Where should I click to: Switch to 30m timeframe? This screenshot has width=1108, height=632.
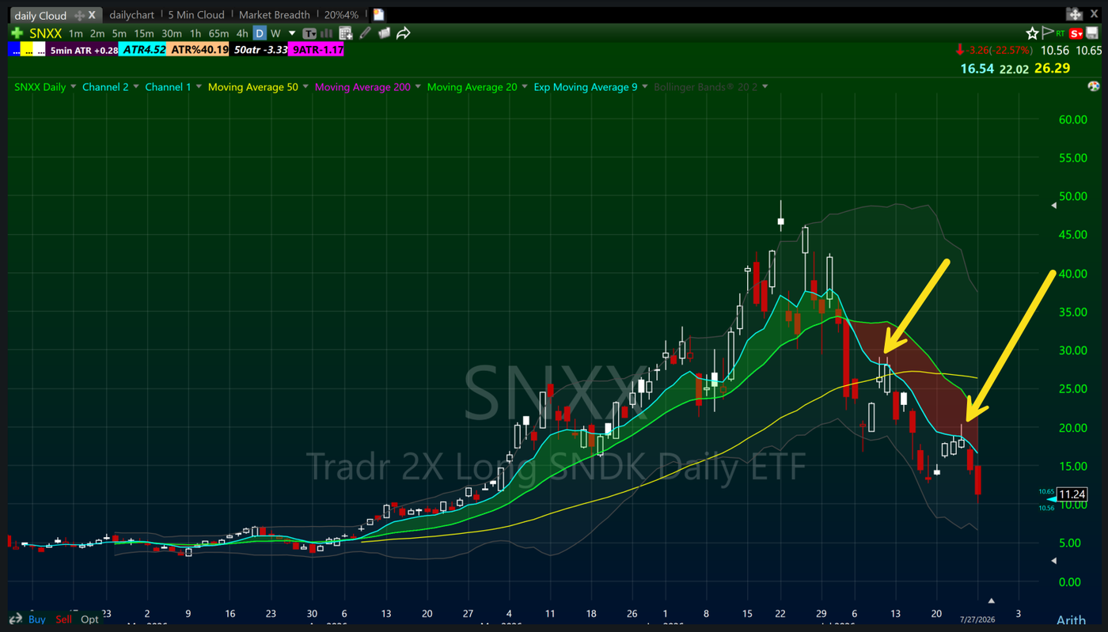[x=172, y=33]
